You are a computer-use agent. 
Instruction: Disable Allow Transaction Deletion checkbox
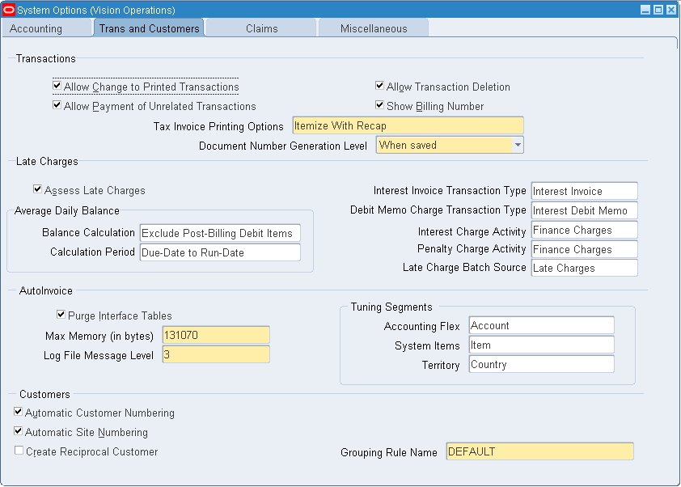[x=379, y=86]
